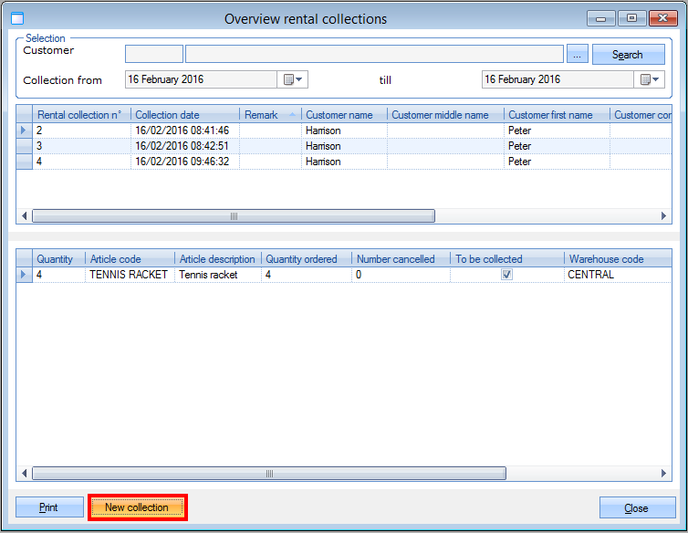Maximize the Overview rental collections window
This screenshot has height=533, width=688.
click(x=631, y=17)
